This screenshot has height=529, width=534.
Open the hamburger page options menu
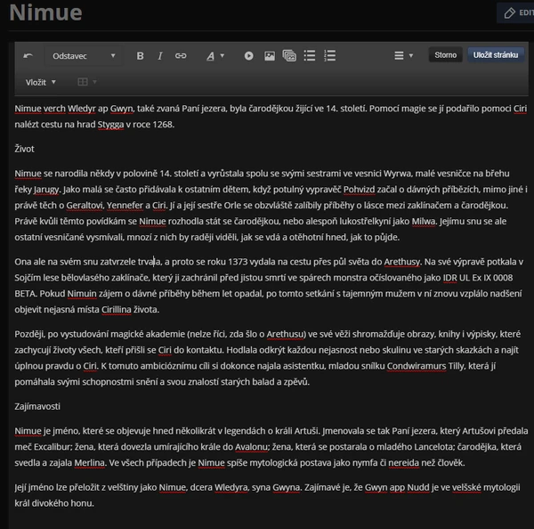point(403,55)
